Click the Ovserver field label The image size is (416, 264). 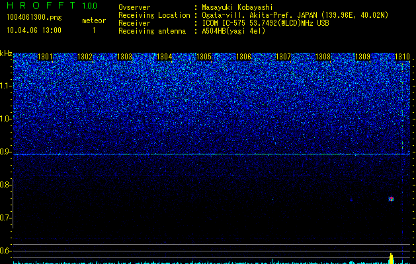tap(134, 7)
